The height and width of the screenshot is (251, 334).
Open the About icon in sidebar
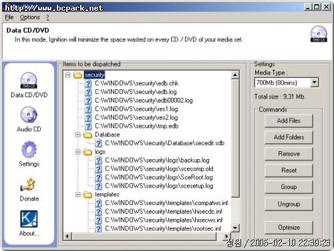pos(29,219)
